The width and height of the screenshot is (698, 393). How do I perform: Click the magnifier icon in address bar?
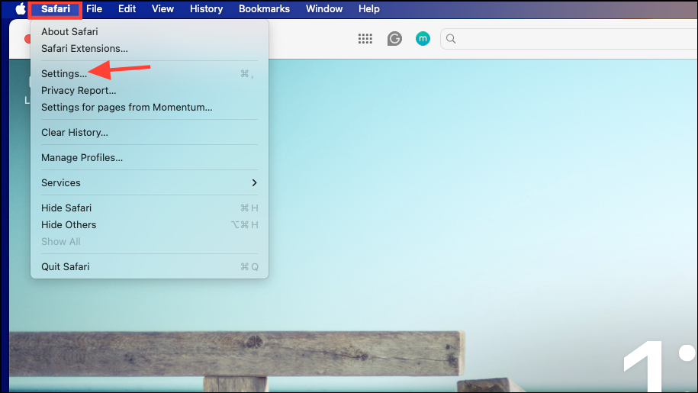tap(451, 39)
